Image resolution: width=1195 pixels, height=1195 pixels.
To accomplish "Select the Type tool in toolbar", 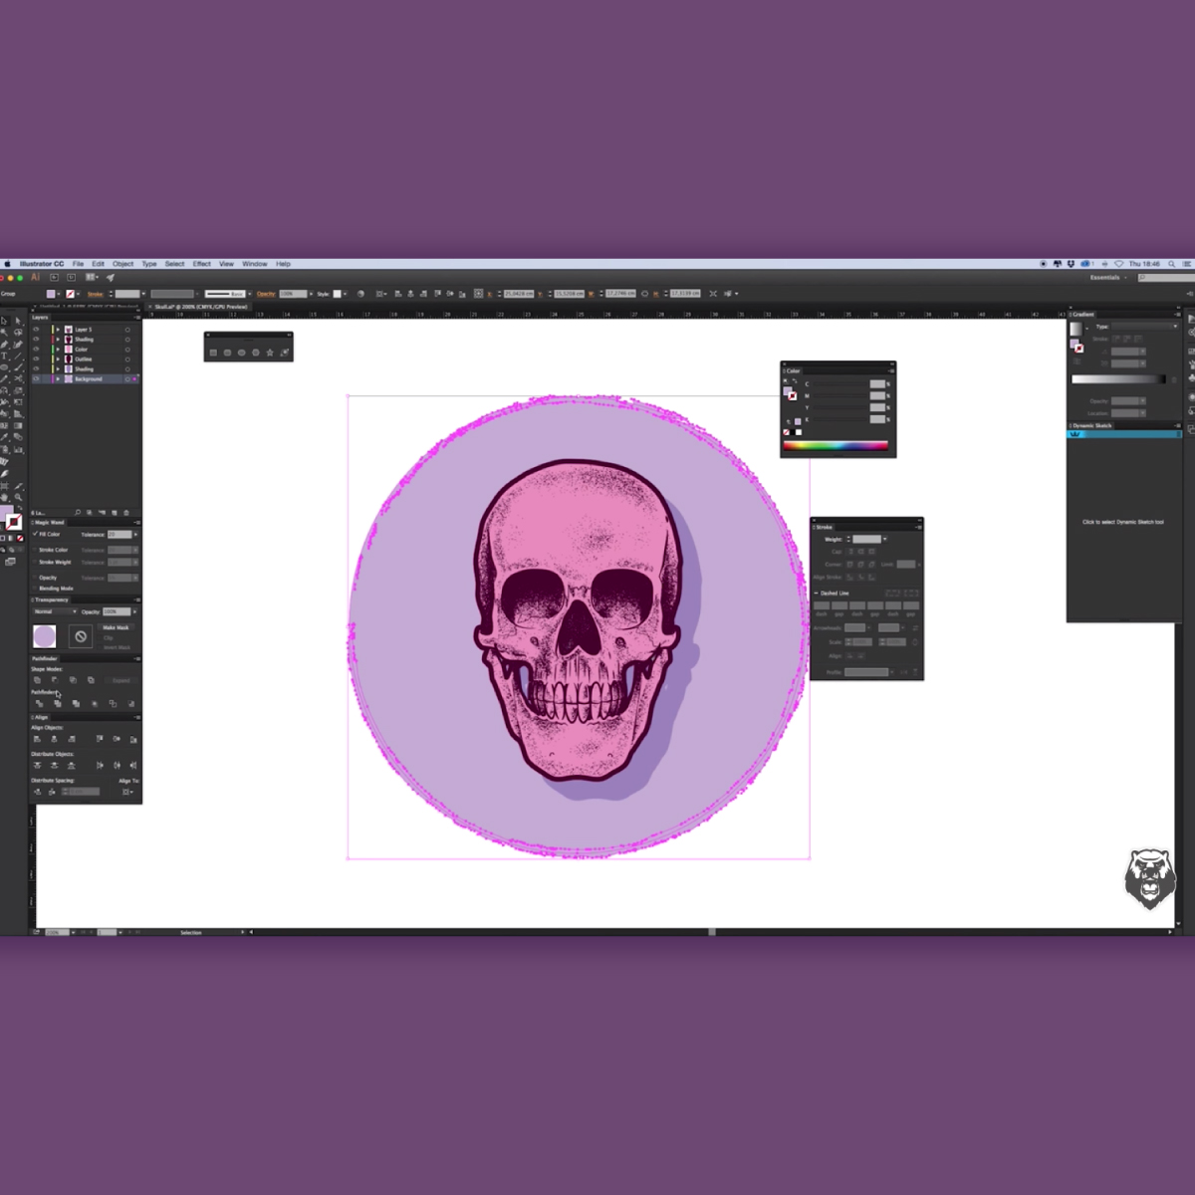I will (5, 356).
